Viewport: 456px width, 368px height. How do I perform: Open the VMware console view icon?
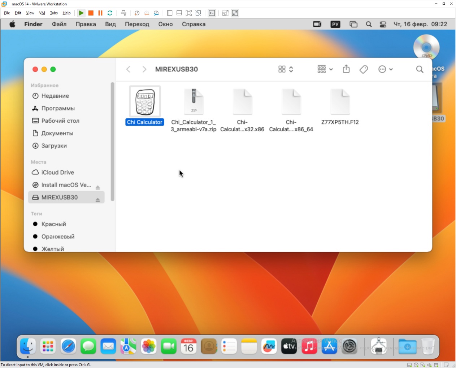[212, 13]
